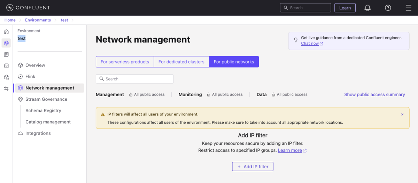The image size is (418, 183).
Task: Select the Environments icon in left rail
Action: pos(6,43)
